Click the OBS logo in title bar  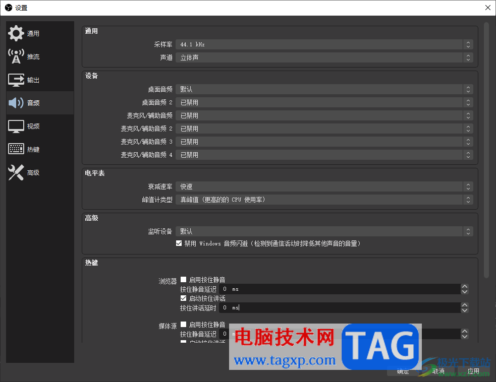9,8
